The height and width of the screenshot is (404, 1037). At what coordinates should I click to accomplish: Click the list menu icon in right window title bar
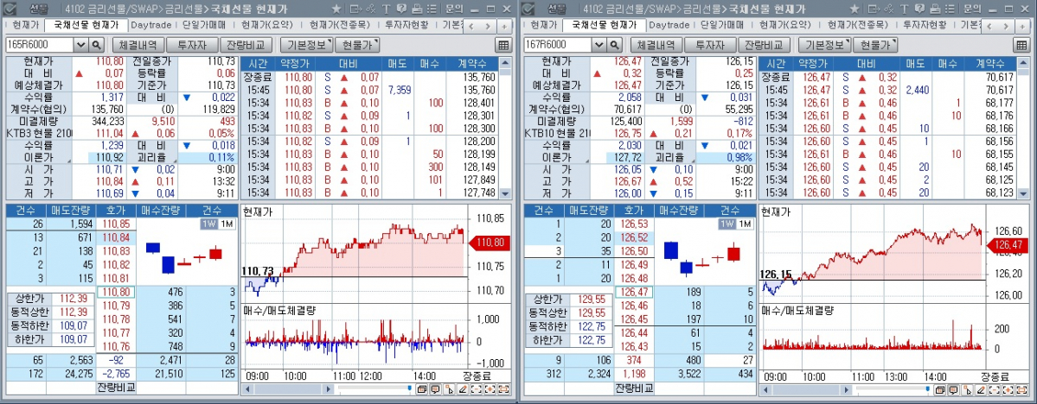coord(950,9)
